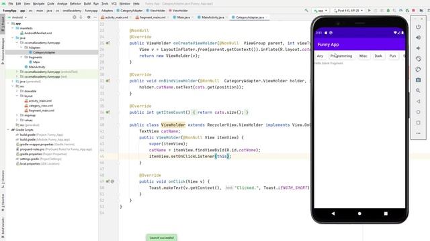430x241 pixels.
Task: Take an emulator screenshot with the camera icon
Action: (x=418, y=80)
